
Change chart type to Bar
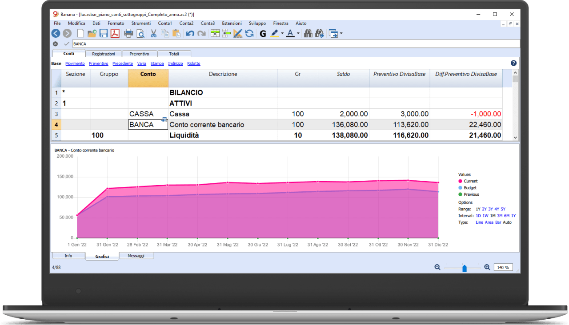(x=498, y=222)
